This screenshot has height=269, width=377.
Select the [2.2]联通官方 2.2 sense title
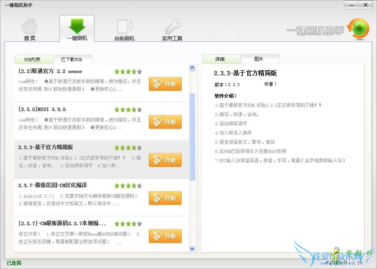(x=50, y=71)
